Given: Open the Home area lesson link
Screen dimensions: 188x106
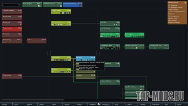Looking at the screenshot, I should pos(172,14).
